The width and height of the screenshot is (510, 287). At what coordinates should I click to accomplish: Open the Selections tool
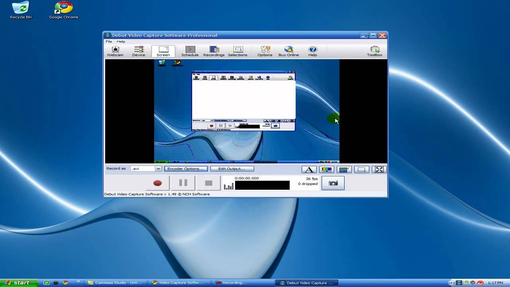(x=238, y=51)
